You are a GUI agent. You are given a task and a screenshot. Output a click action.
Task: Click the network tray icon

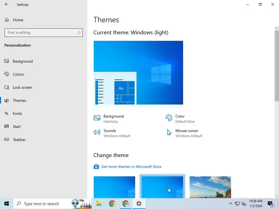click(237, 204)
